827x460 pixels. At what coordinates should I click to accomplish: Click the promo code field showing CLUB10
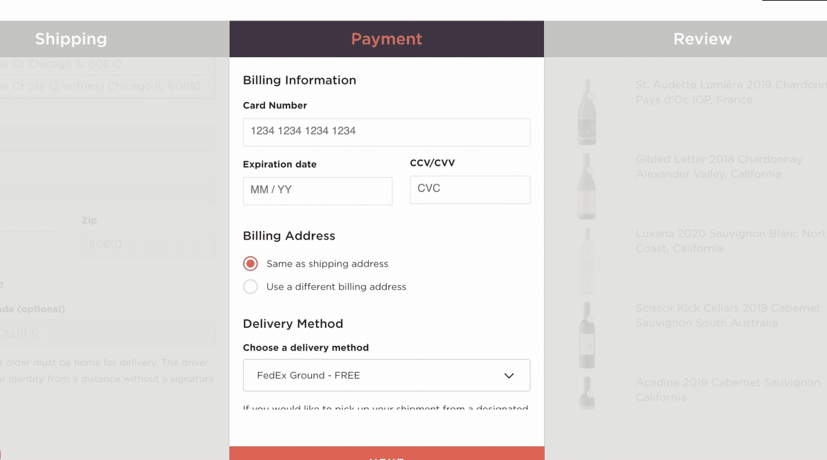click(x=107, y=333)
